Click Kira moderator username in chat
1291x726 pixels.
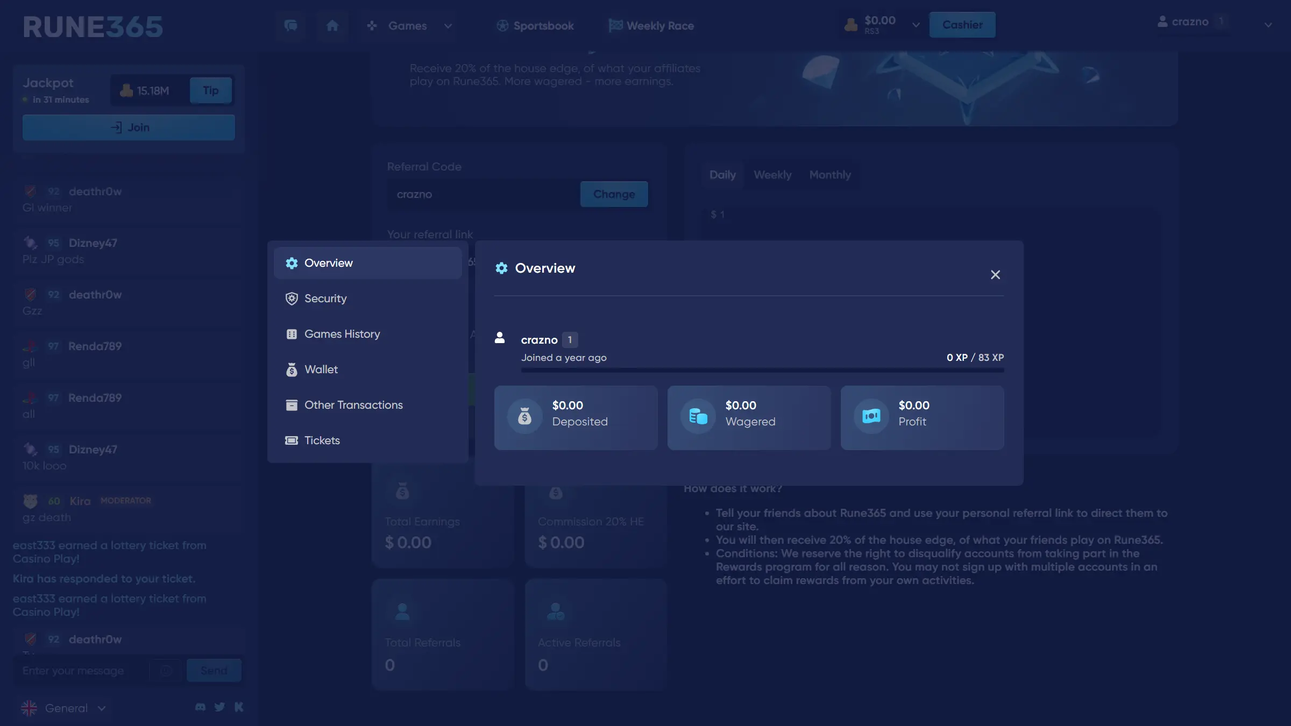coord(80,501)
